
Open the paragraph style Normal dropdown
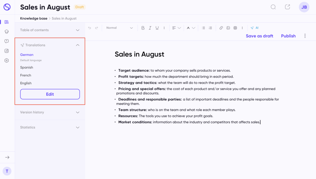click(x=119, y=28)
